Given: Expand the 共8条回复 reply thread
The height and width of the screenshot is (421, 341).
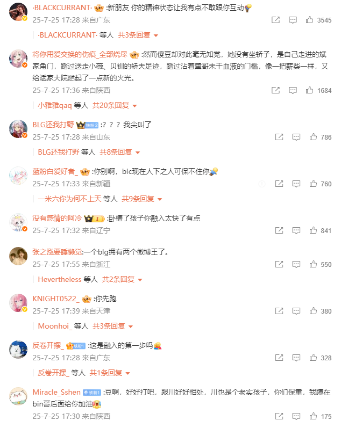Looking at the screenshot, I should (x=119, y=152).
